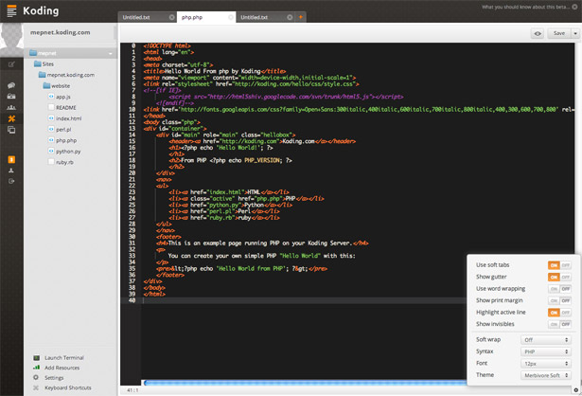Viewport: 582px width, 396px height.
Task: Open the Soft wrap dropdown
Action: click(x=546, y=339)
